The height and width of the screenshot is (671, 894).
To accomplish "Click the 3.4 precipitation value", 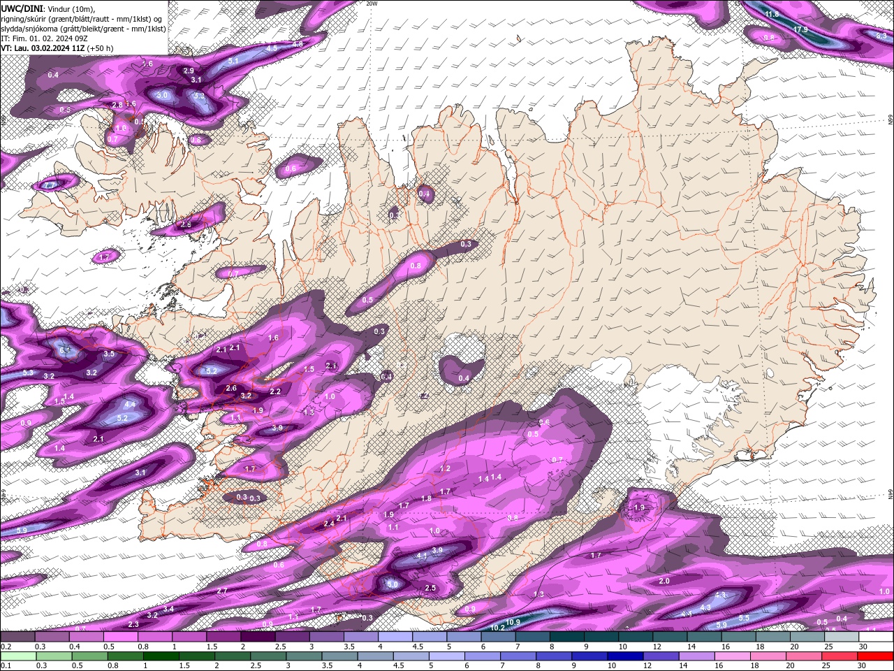I will coord(168,609).
